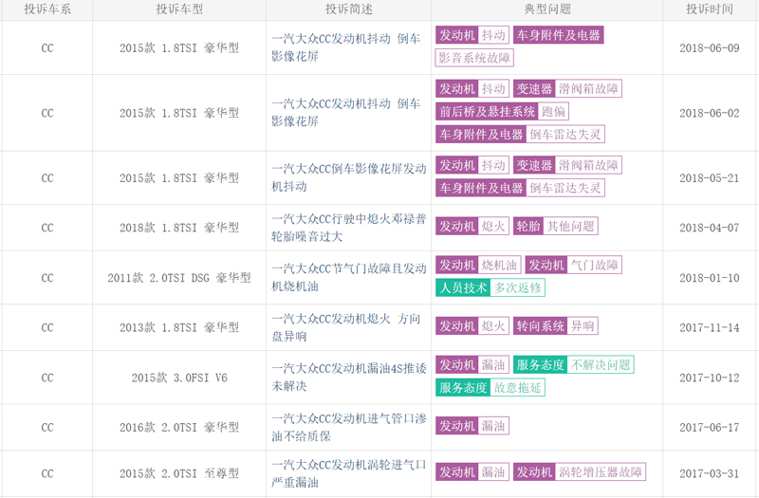Click date 2017-10-12

[709, 378]
